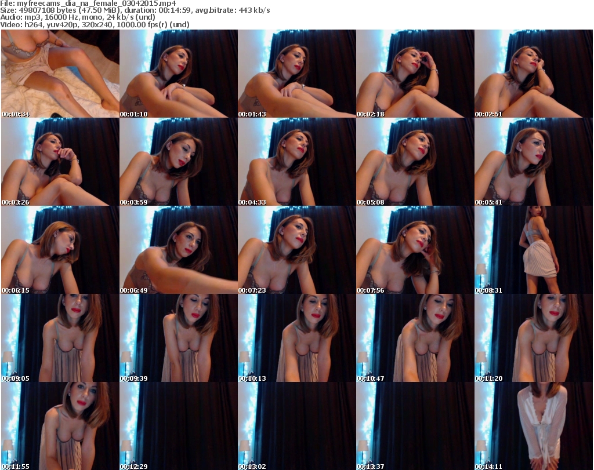594x470 pixels.
Task: Open the frame timestamped 00:04:33
Action: coord(296,162)
